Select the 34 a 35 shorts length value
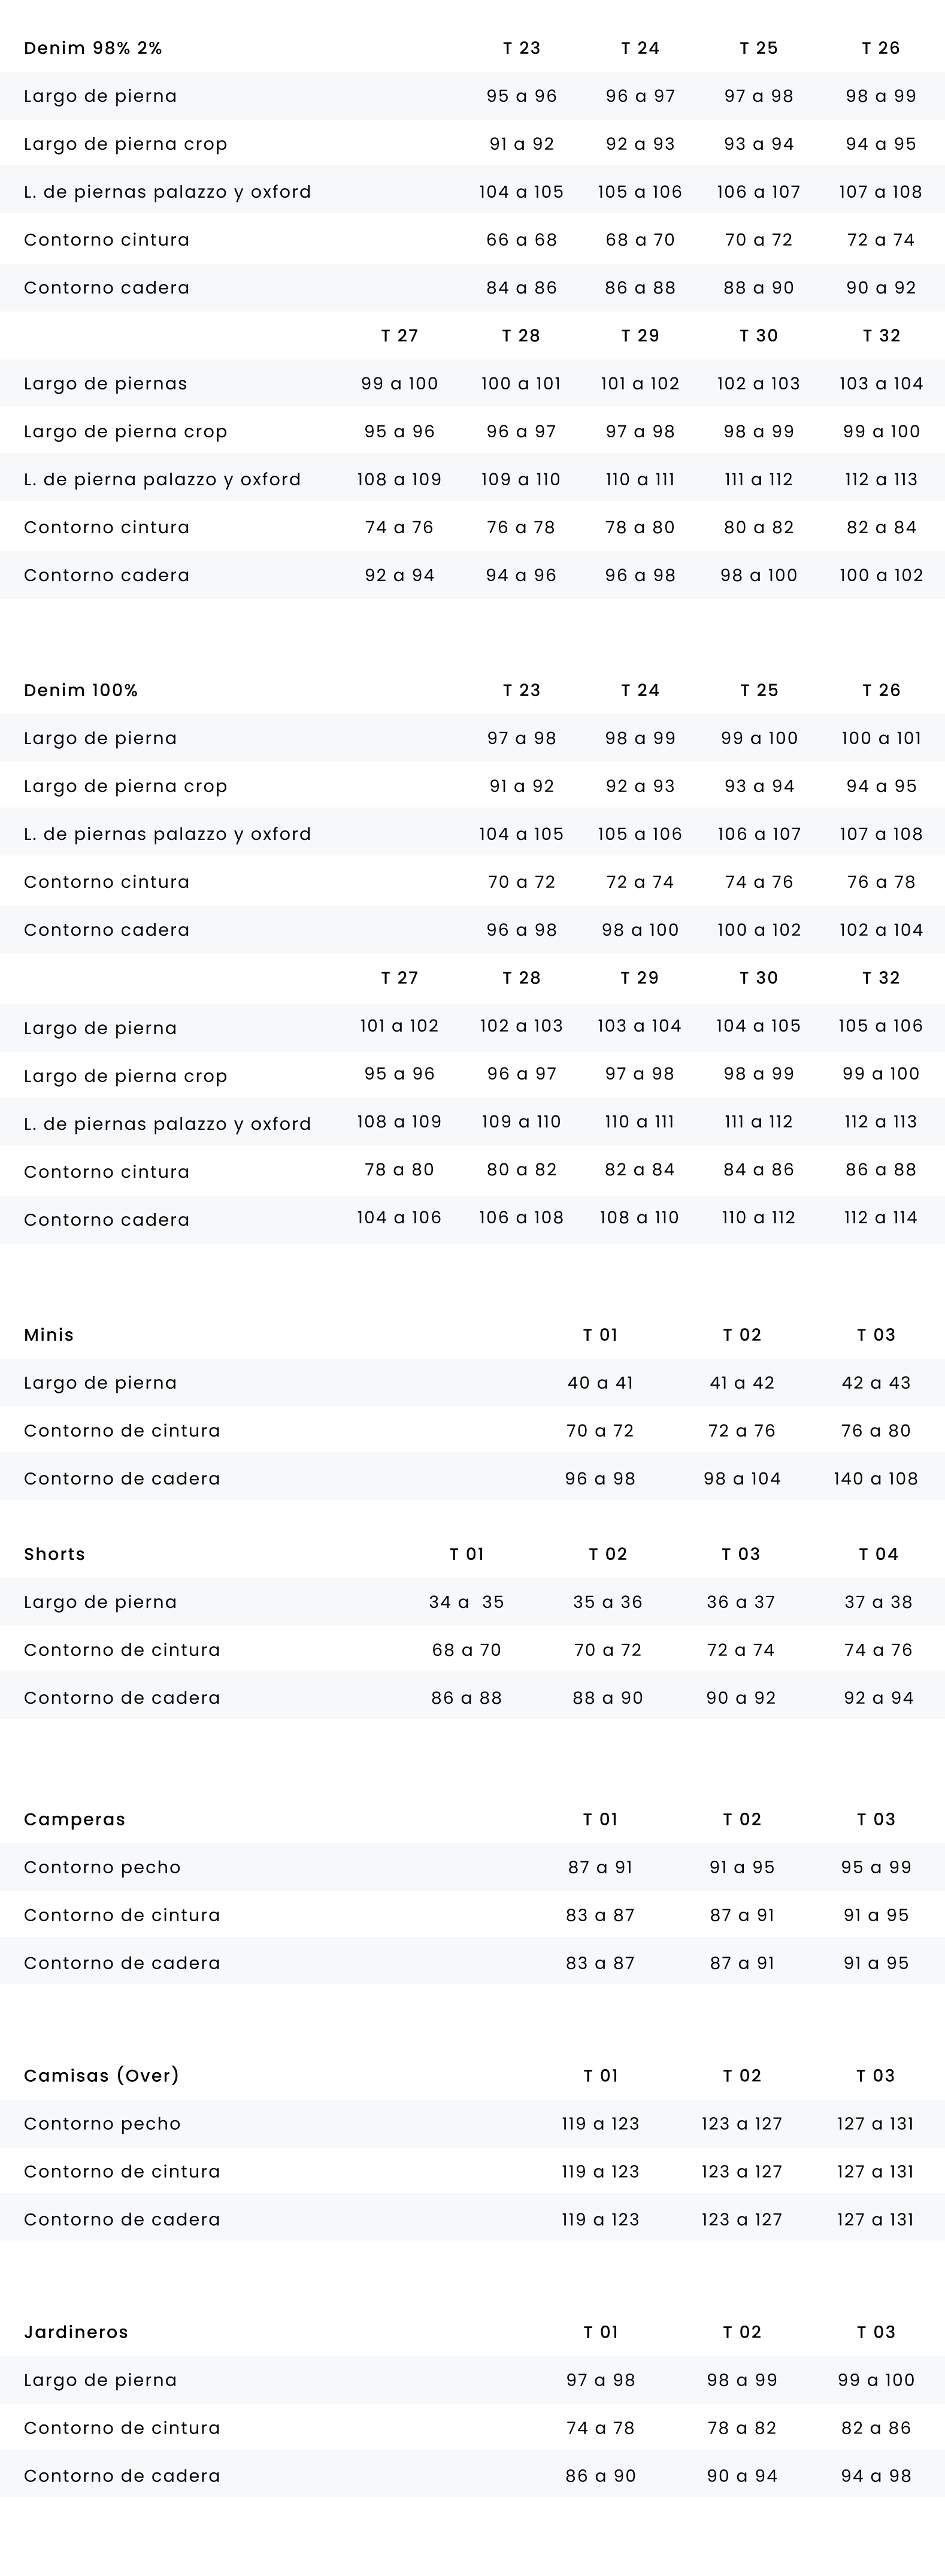Image resolution: width=945 pixels, height=2576 pixels. [466, 1602]
